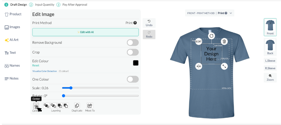Click the Move To icon
Image resolution: width=281 pixels, height=125 pixels.
click(90, 106)
